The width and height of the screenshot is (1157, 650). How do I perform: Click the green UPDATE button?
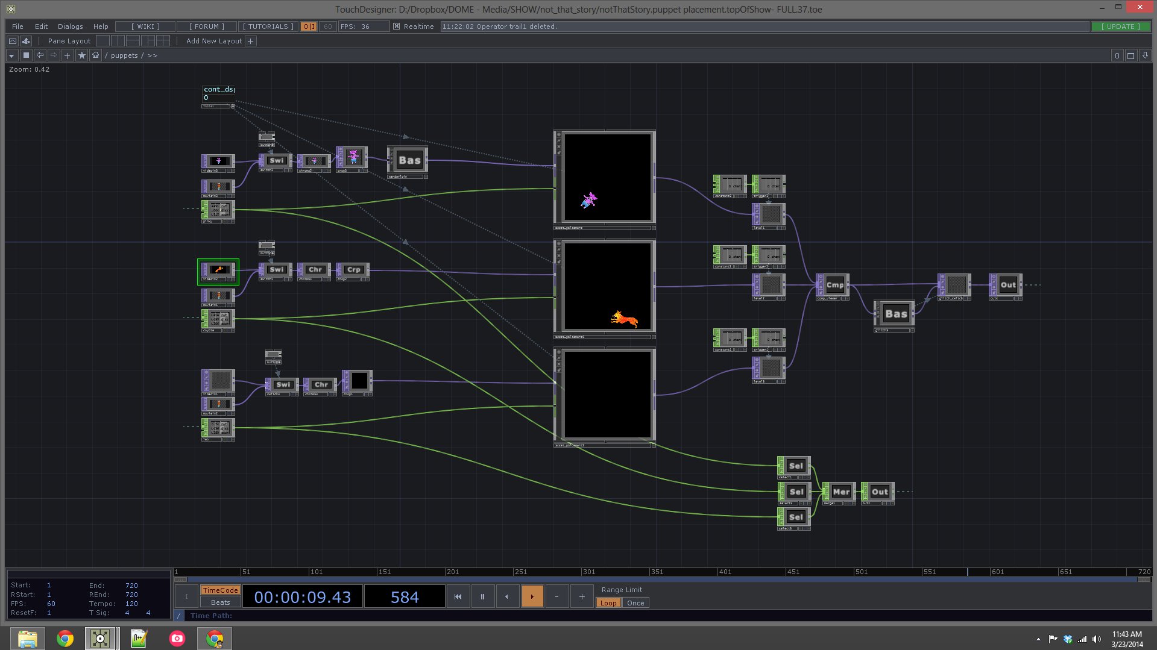[1120, 27]
